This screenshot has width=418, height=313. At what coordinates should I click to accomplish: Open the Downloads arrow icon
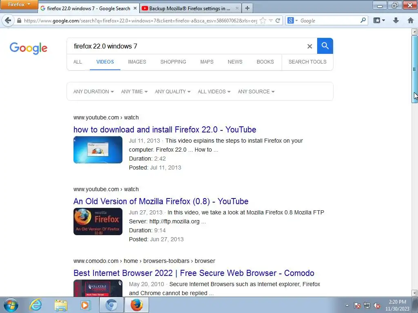396,20
